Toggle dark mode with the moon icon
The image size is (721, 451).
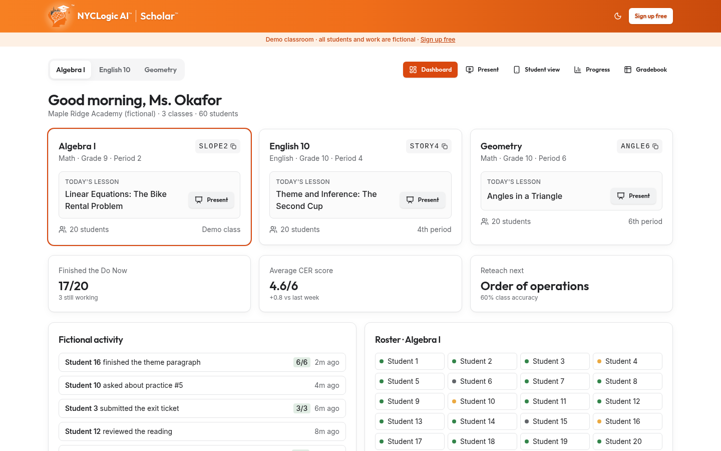click(618, 16)
